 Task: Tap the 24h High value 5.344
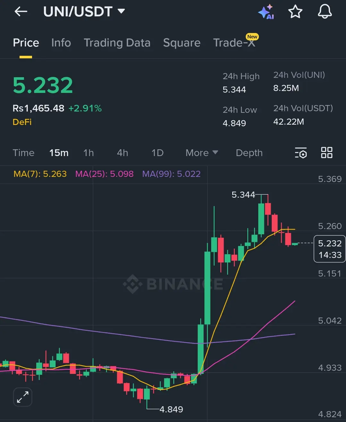pos(234,90)
